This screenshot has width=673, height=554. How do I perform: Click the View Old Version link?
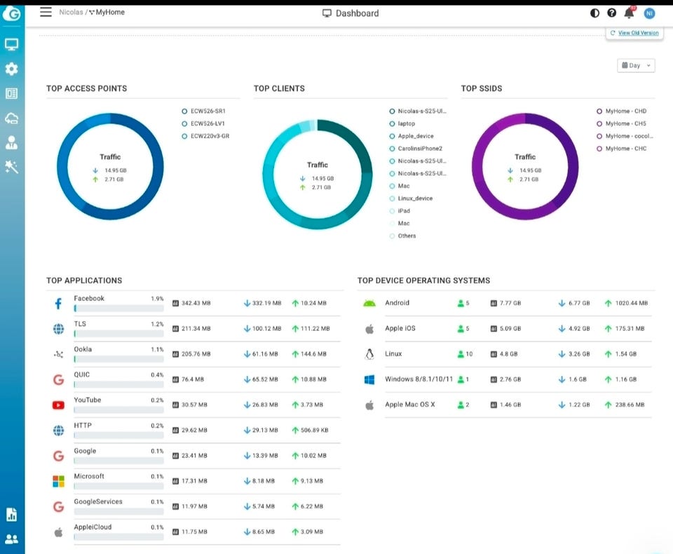coord(638,33)
